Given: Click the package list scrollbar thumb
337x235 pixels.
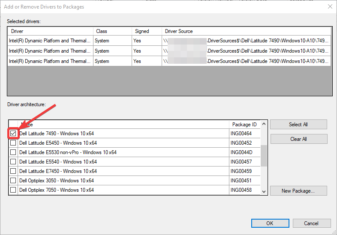Looking at the screenshot, I should 264,156.
